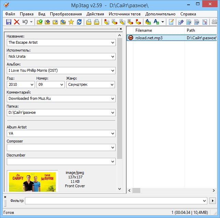220x218 pixels.
Task: Click the Add directory folder-plus icon
Action: tap(47, 22)
